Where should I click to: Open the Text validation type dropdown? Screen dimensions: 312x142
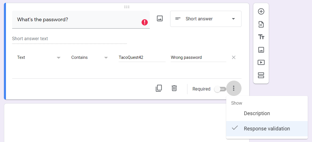tap(39, 57)
